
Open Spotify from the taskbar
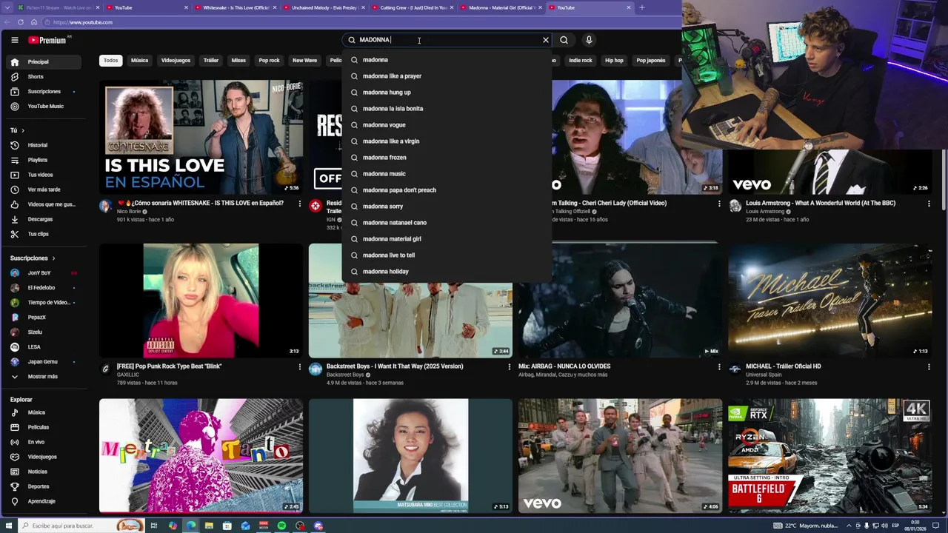tap(281, 526)
